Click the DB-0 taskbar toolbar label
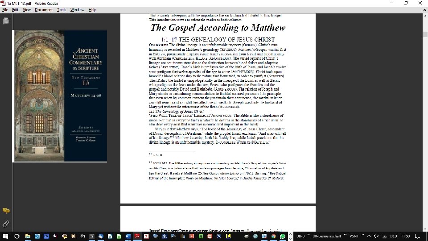Screen dimensions: 428x241 click(x=300, y=236)
